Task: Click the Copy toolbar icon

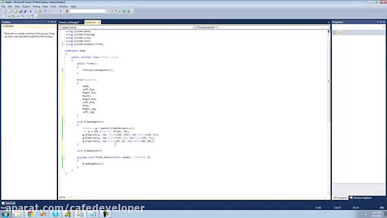Action: [35, 11]
